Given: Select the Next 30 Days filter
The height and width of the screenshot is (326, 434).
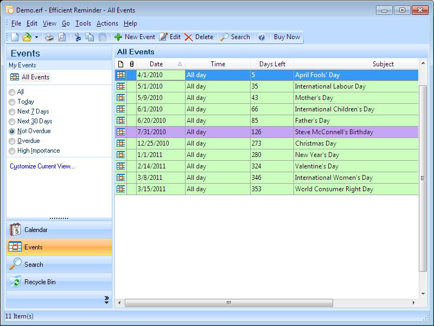Looking at the screenshot, I should pos(12,121).
